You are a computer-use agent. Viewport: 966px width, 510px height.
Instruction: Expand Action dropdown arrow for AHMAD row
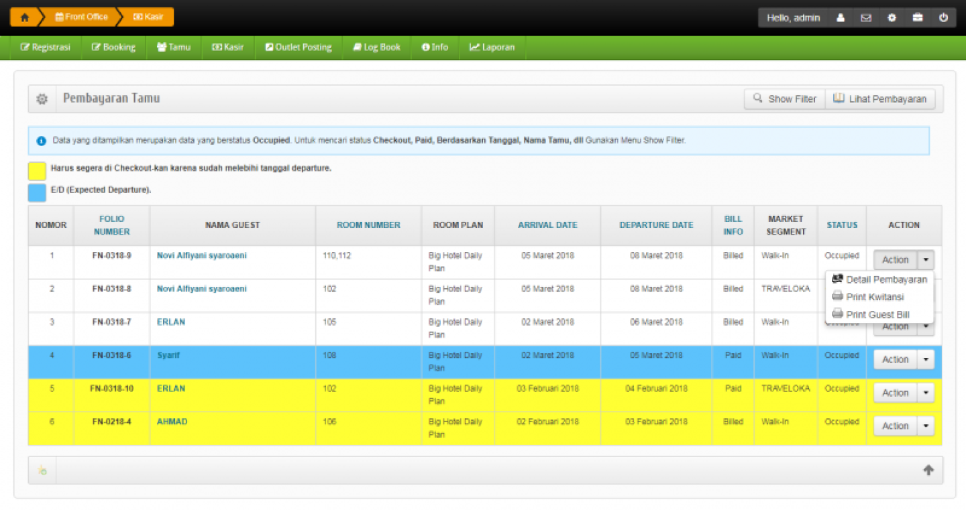pos(926,426)
